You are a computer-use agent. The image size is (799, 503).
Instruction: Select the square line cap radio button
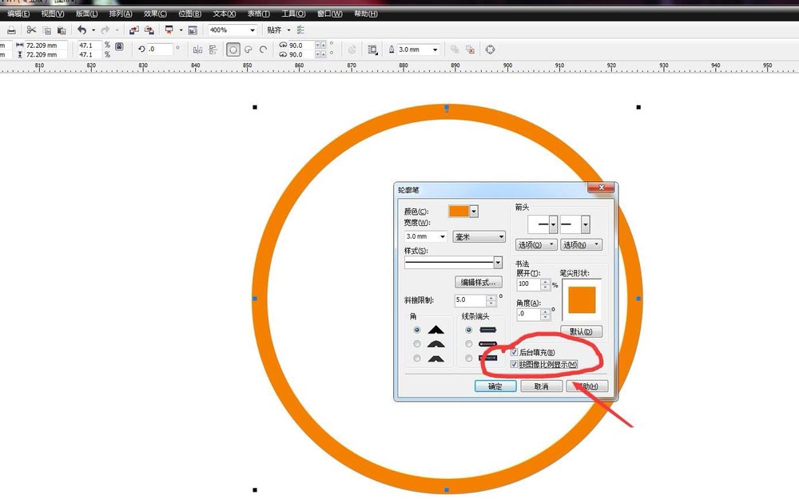click(469, 330)
